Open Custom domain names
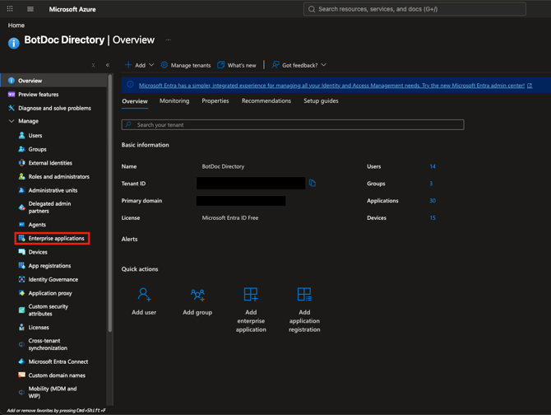Screen dimensions: 551x415 (x=57, y=375)
